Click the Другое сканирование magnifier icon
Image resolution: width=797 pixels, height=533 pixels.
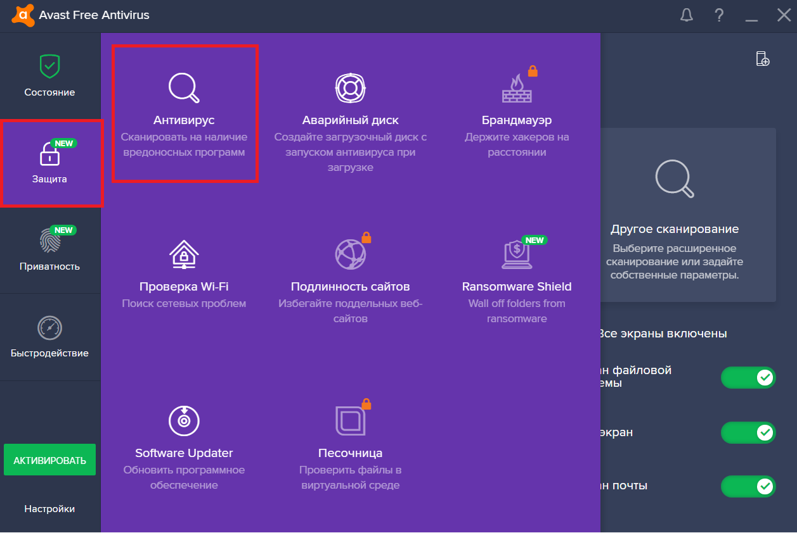675,179
